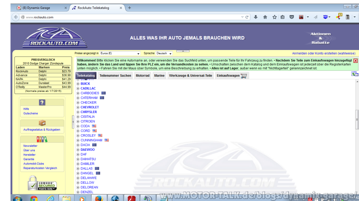Collapse the header with the small up arrow
The height and width of the screenshot is (201, 359).
(183, 51)
